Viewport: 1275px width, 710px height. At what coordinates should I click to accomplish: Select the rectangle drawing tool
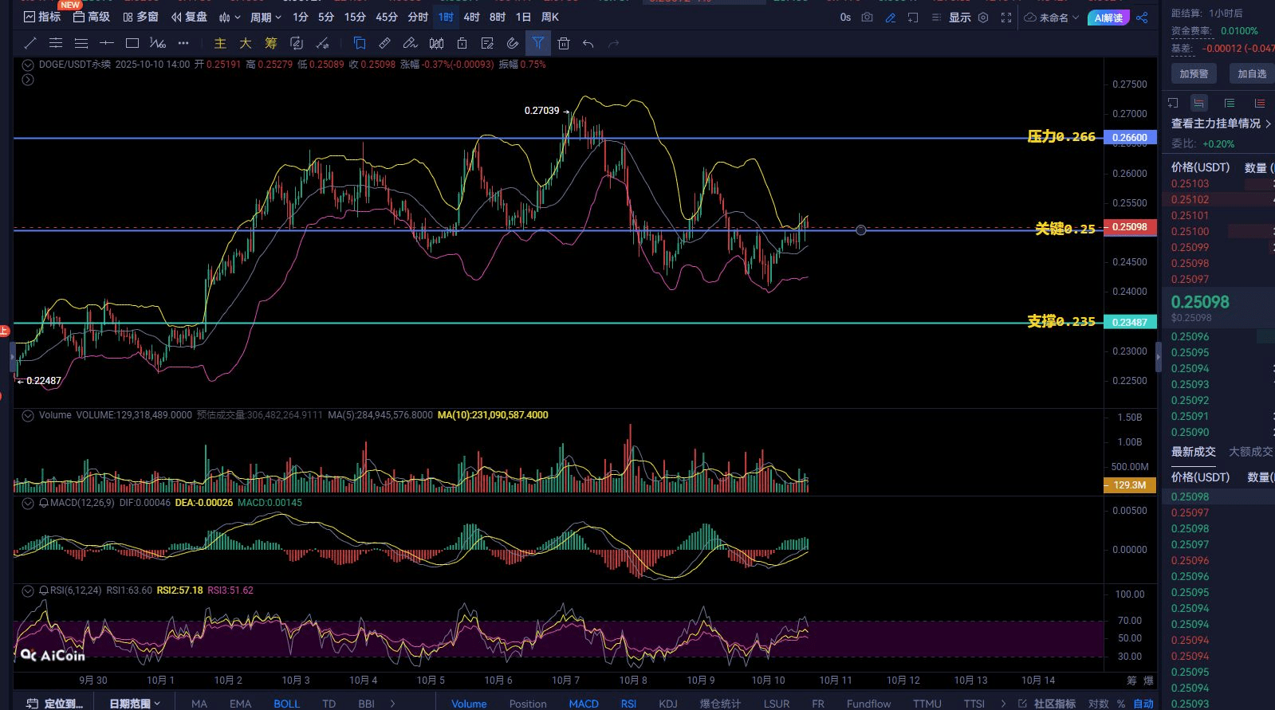pyautogui.click(x=132, y=43)
